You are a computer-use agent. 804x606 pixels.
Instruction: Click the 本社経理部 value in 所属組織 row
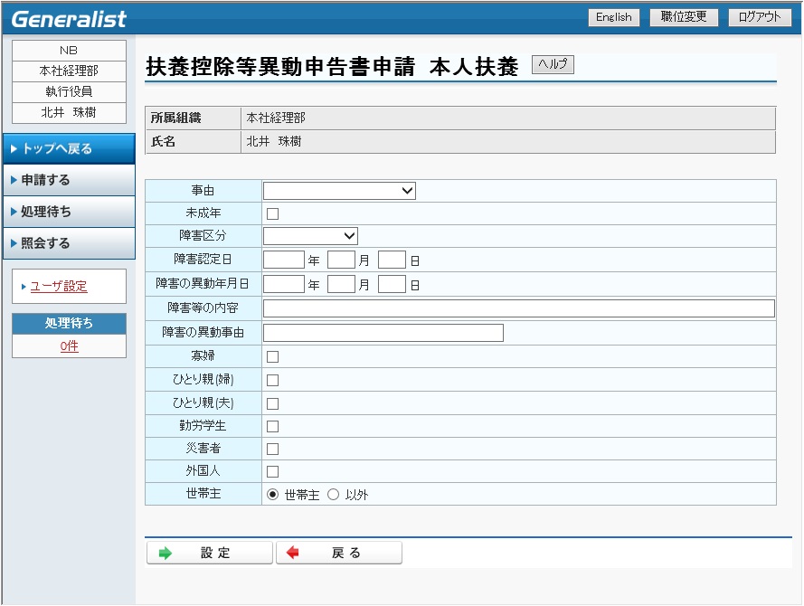pos(276,118)
